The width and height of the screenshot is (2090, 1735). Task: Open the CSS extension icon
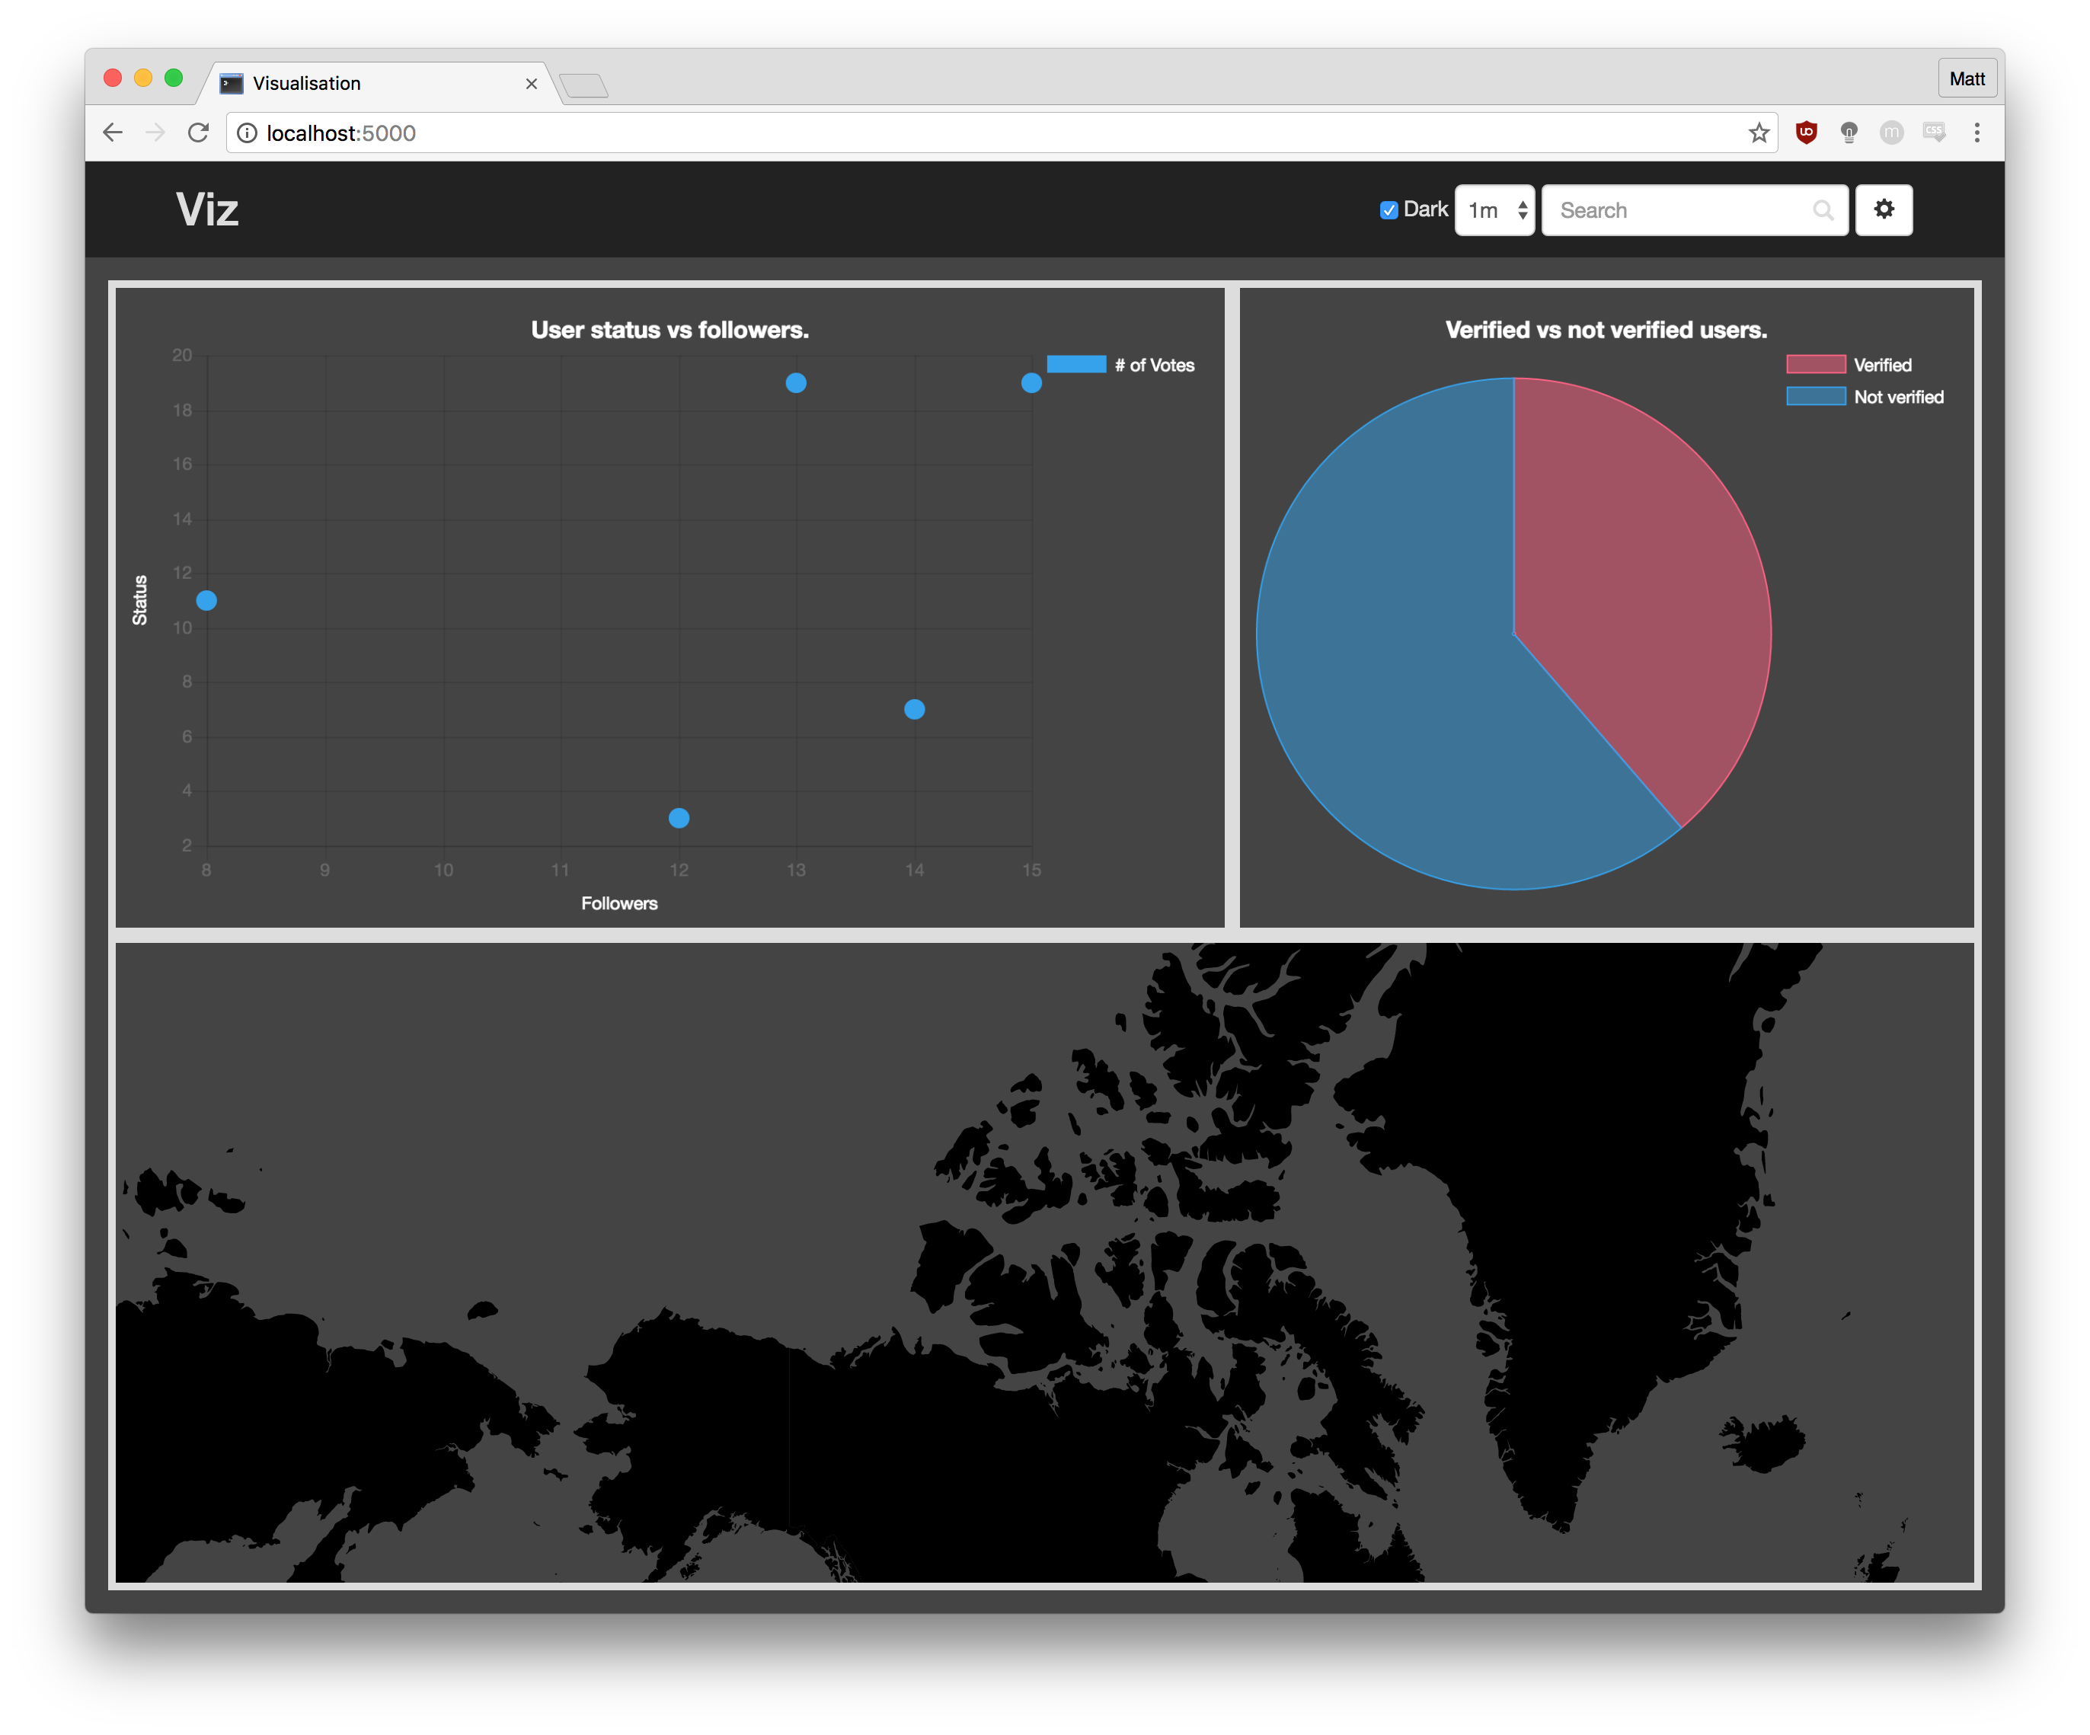tap(1934, 133)
